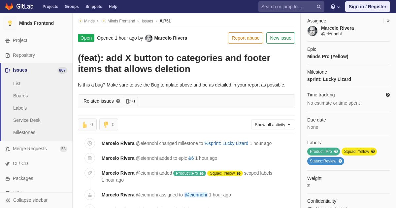Open the Groups menu in the navbar
Viewport: 396px width, 208px height.
[72, 7]
